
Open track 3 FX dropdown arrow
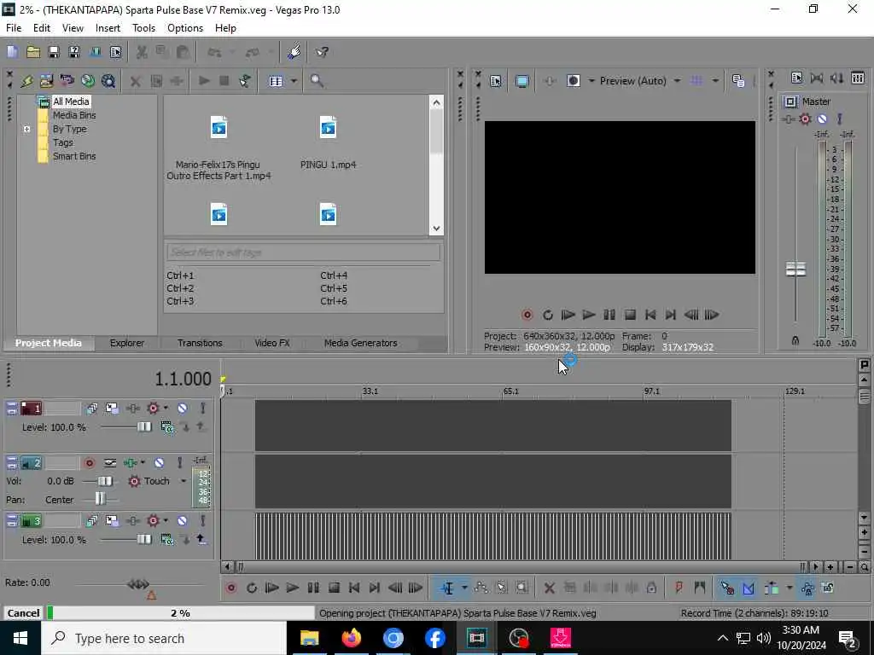(166, 521)
